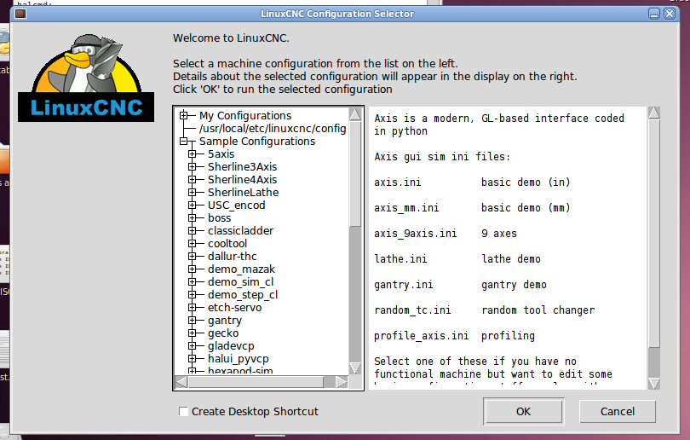Expand the gantry node
The height and width of the screenshot is (440, 690).
coord(192,321)
